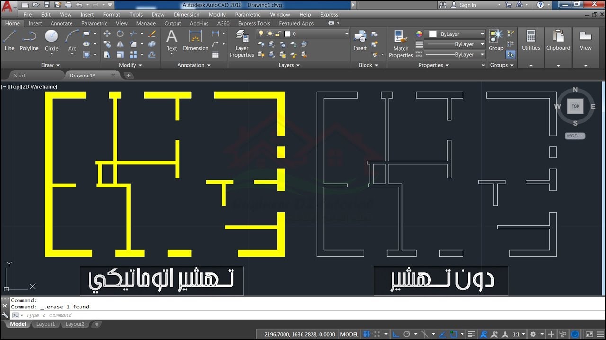Click the Explode tool icon
Viewport: 606px width, 340px height.
[x=152, y=44]
